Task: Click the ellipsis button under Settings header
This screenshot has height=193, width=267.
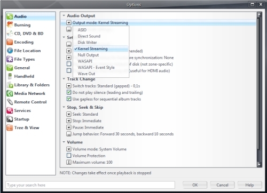Action: click(69, 44)
